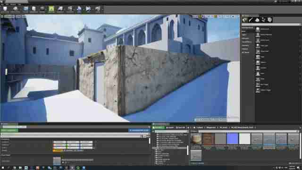The image size is (302, 170).
Task: Open the Static Mesh asset dropdown
Action: (x=77, y=160)
